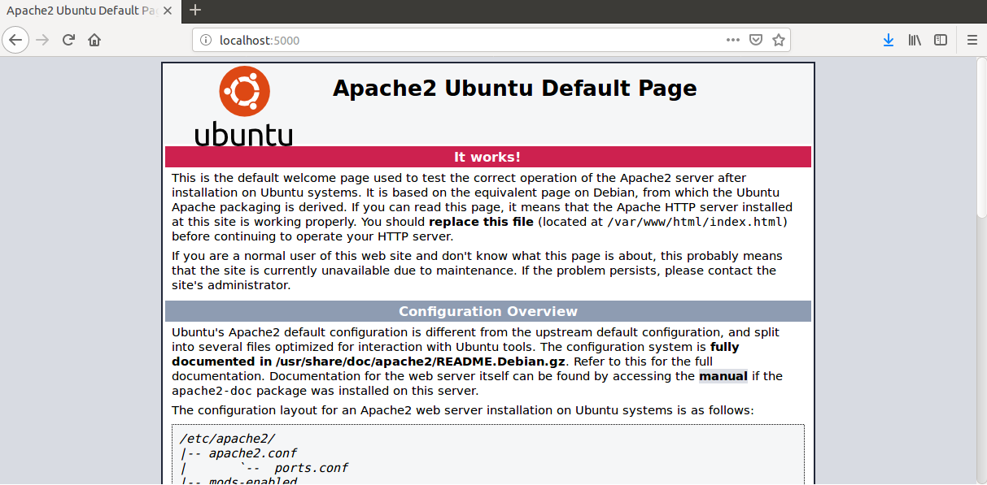Show site information for localhost
The image size is (987, 485).
[x=205, y=40]
